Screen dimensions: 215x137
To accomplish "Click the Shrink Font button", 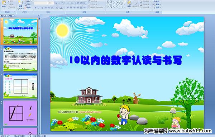I will pyautogui.click(x=59, y=3).
